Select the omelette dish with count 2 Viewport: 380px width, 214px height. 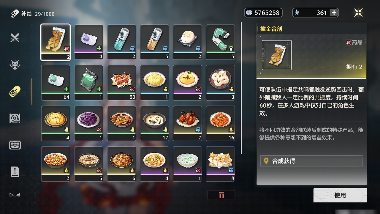tap(187, 83)
